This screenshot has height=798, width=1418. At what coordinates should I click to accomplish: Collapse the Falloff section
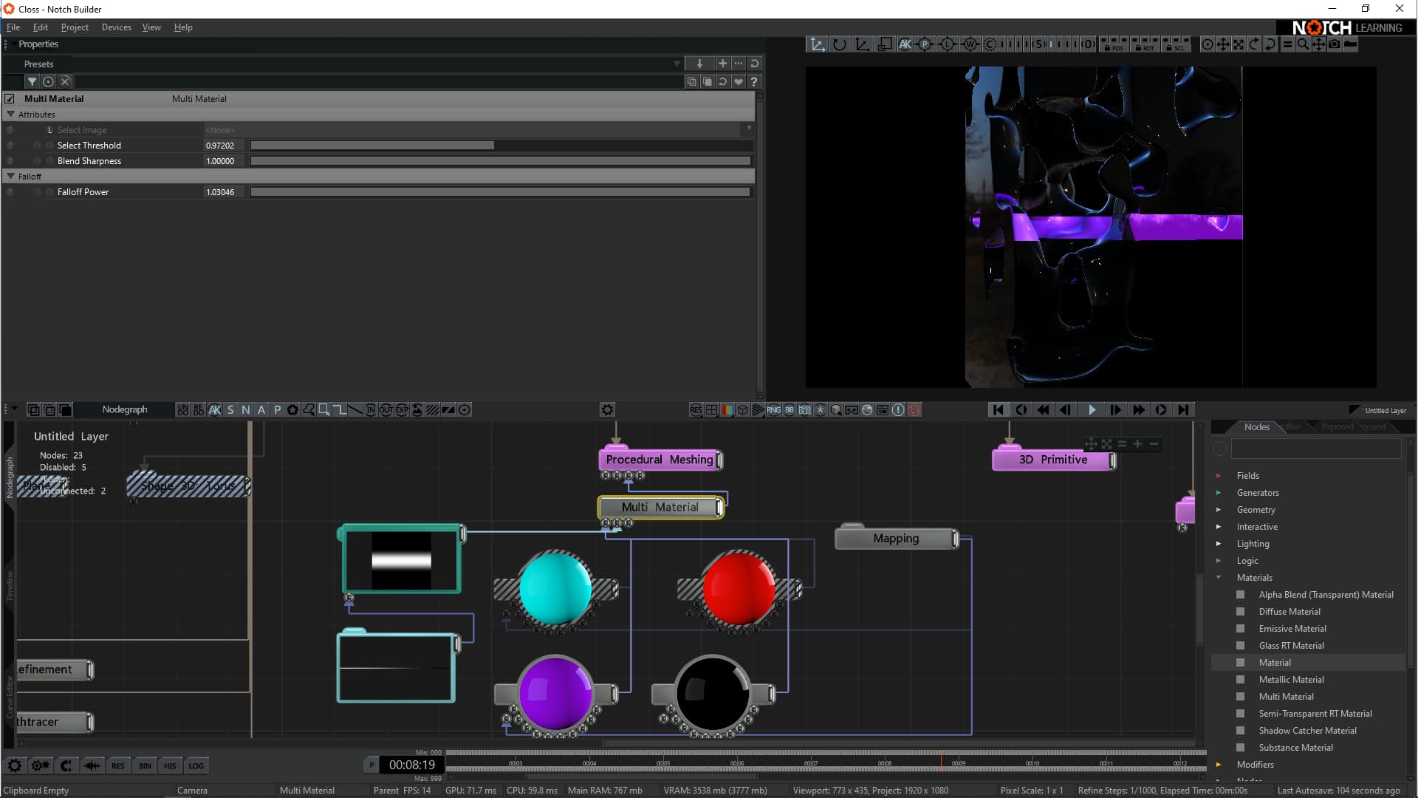(x=10, y=177)
